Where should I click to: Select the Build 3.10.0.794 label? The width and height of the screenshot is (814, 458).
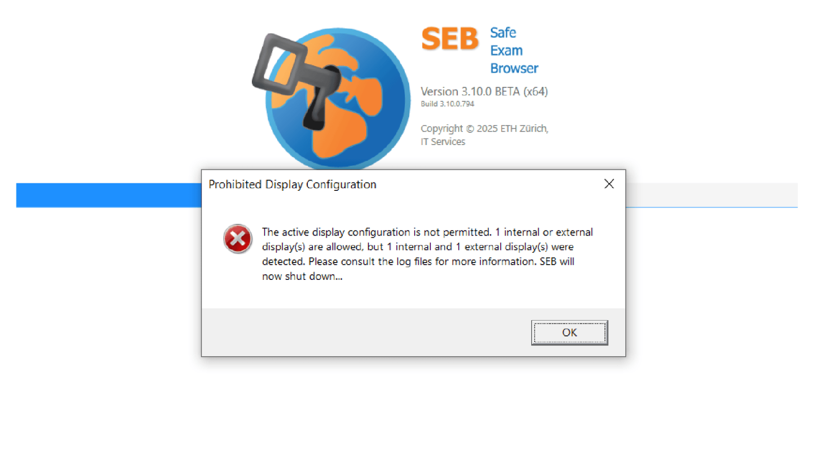coord(447,104)
